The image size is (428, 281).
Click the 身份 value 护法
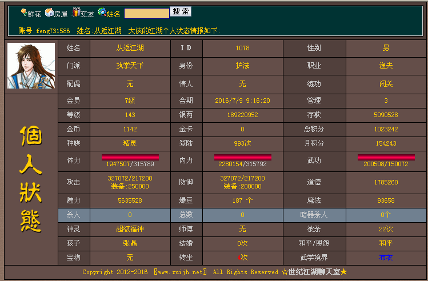pos(243,66)
